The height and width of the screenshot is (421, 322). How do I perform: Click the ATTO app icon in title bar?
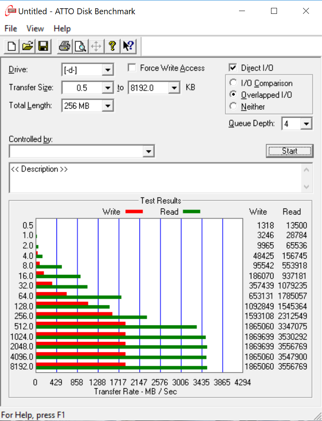[x=10, y=11]
